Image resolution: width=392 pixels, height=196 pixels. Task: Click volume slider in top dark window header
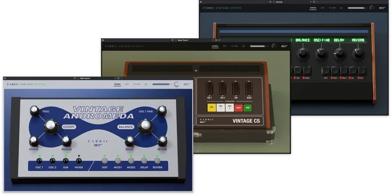(358, 8)
